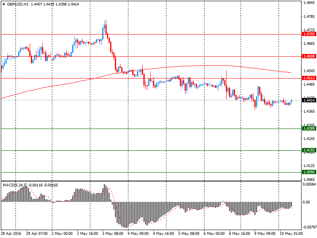Screen dimensions: 317x238
Task: Select the MACD scale value -0.00797
Action: tap(309, 227)
